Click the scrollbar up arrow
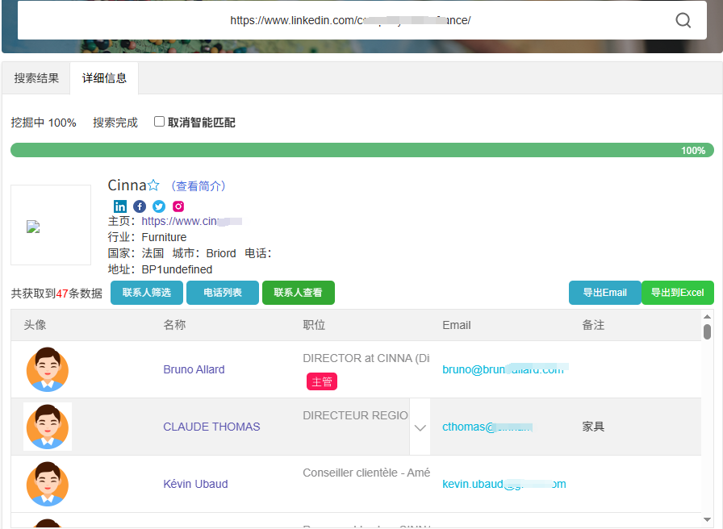The width and height of the screenshot is (723, 529). tap(707, 316)
